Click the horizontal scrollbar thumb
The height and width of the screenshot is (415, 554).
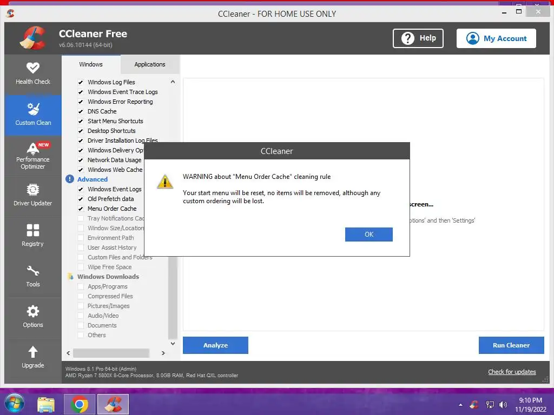point(111,353)
